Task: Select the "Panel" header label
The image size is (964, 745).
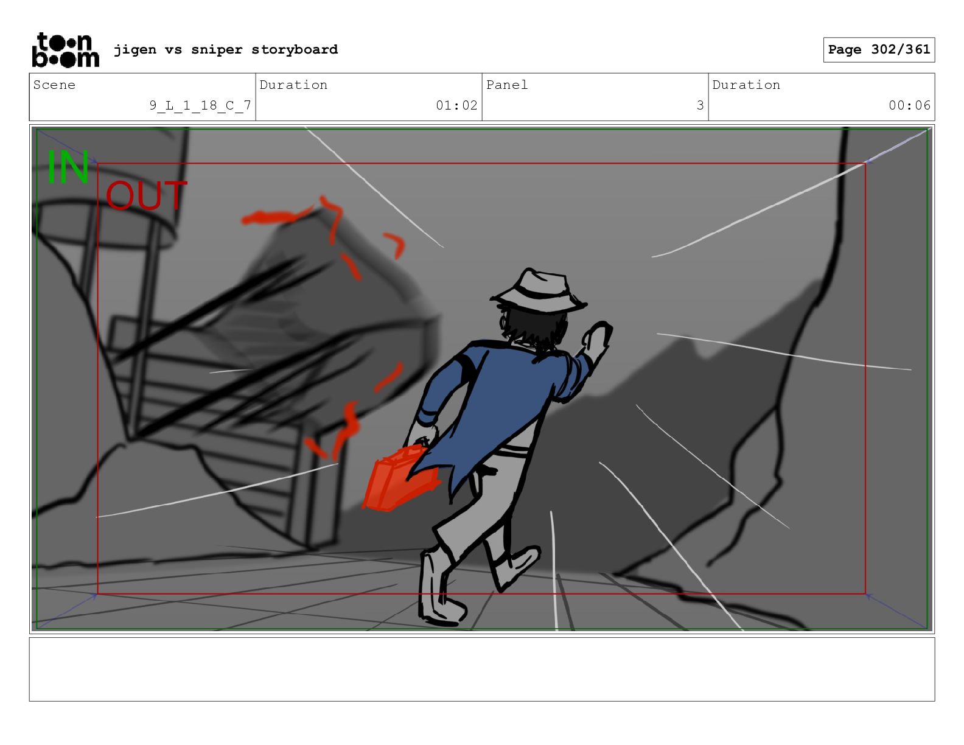Action: point(507,85)
